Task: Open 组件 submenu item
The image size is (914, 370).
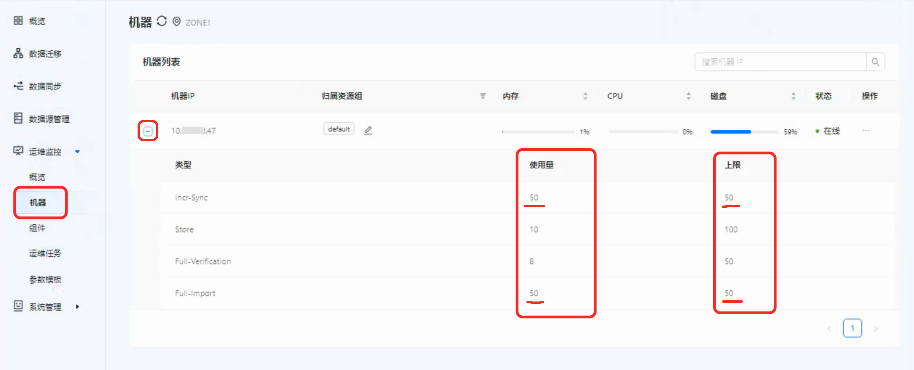Action: (x=37, y=228)
